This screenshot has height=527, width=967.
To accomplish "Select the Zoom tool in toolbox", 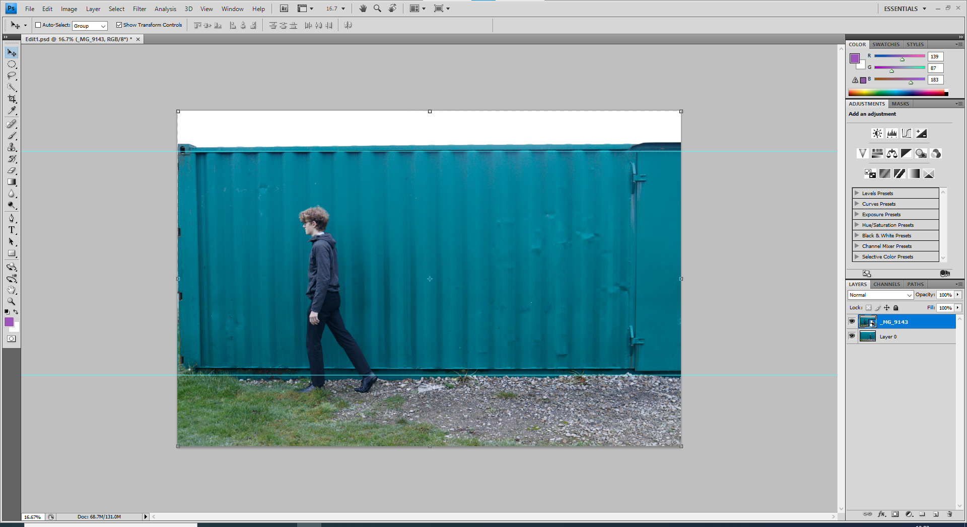I will point(12,302).
